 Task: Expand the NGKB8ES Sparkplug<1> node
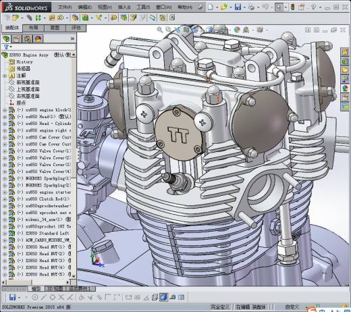click(x=5, y=179)
